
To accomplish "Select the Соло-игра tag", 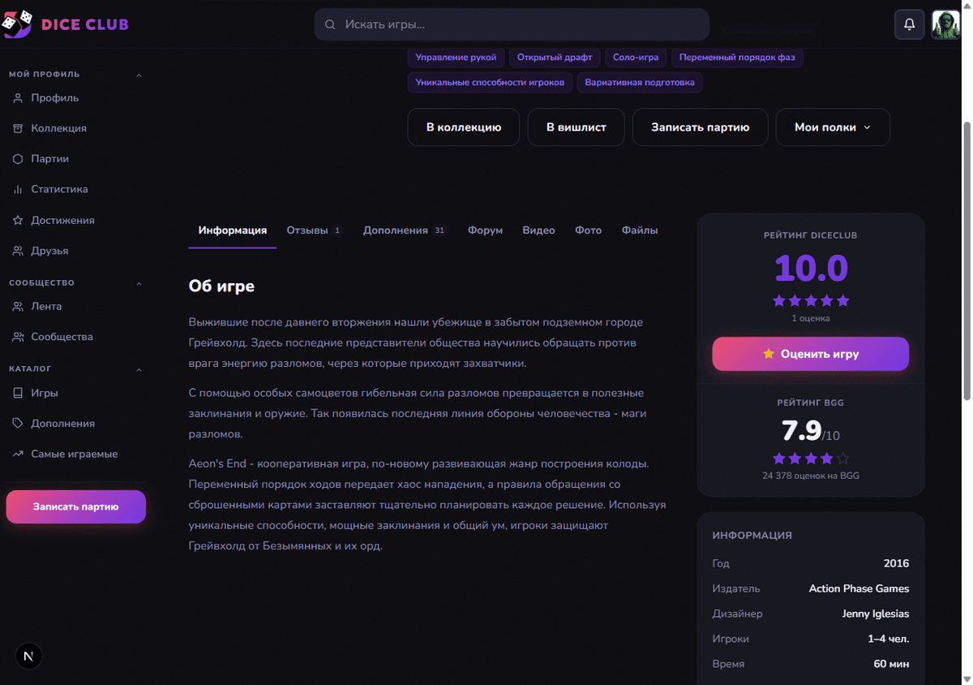I will click(636, 58).
